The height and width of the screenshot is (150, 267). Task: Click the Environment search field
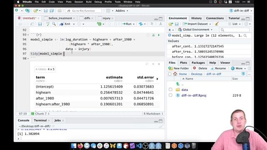(x=234, y=30)
